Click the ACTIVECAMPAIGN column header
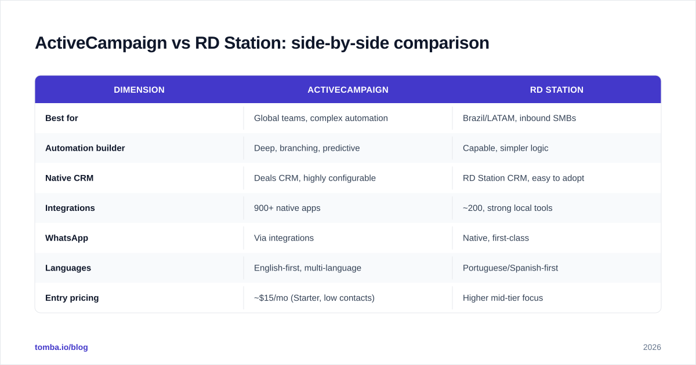 coord(348,90)
